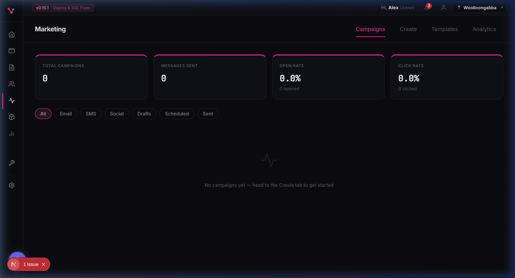Image resolution: width=515 pixels, height=278 pixels.
Task: Dismiss the issue badge with the X
Action: coord(44,264)
